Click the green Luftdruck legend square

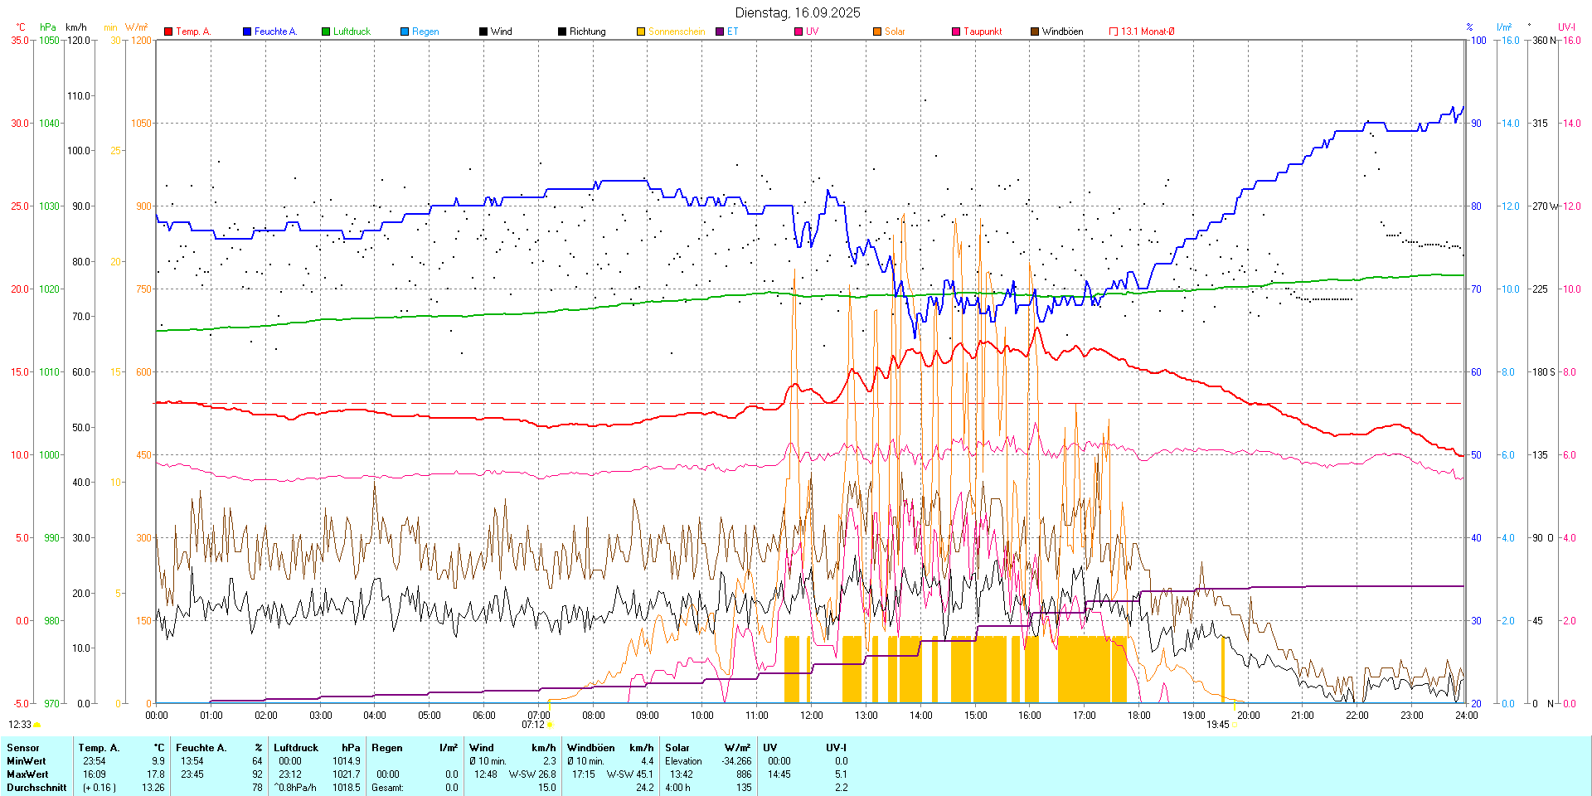[x=326, y=32]
